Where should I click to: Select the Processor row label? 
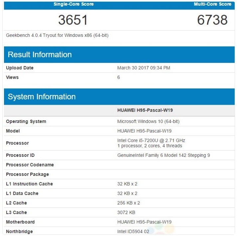tap(17, 143)
